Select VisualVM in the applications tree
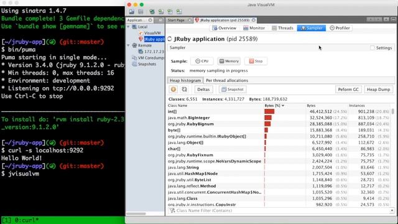 point(150,33)
